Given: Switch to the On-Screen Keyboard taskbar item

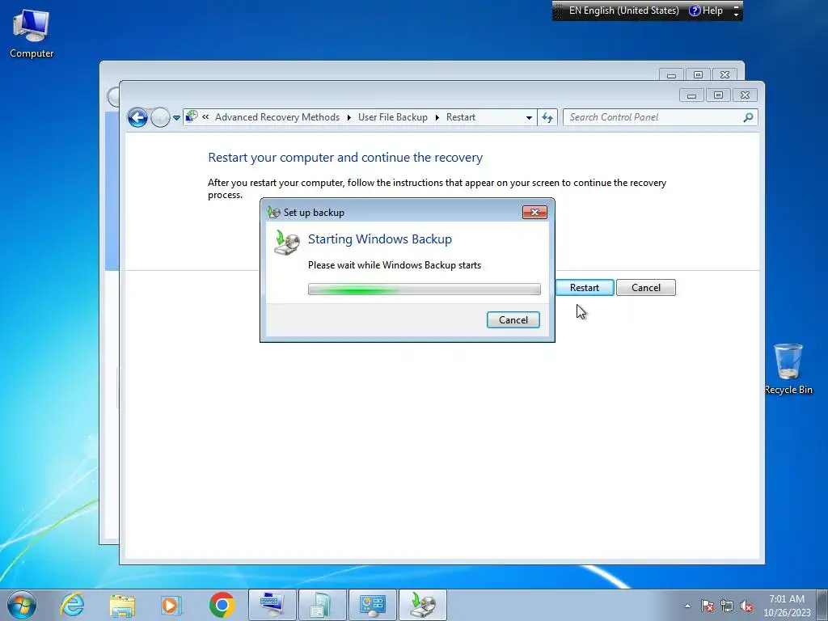Looking at the screenshot, I should point(272,605).
